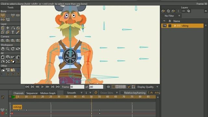Image resolution: width=208 pixels, height=117 pixels.
Task: Click the timeline expand icon at left
Action: coord(3,97)
